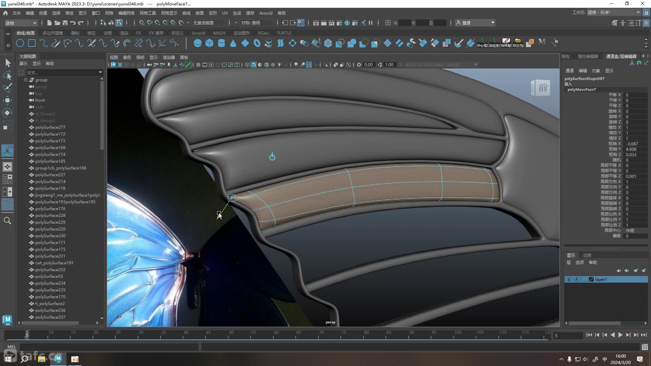
Task: Open the outliner 展示 menu
Action: click(23, 63)
